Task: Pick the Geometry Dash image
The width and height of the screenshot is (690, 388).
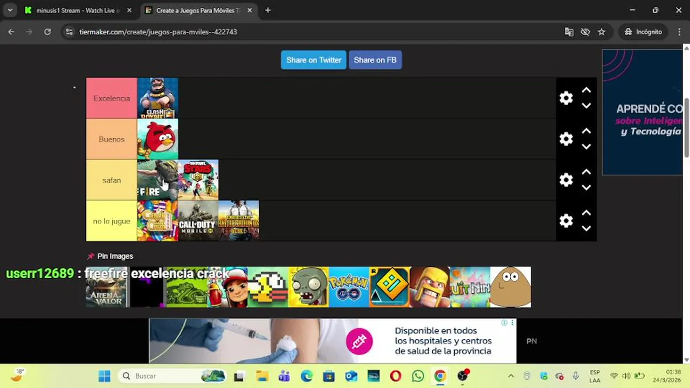Action: click(389, 287)
